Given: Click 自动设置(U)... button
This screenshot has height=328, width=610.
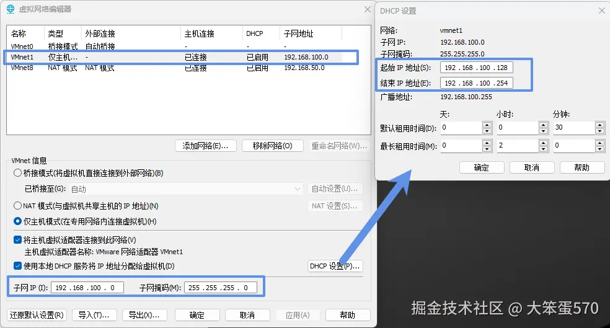Looking at the screenshot, I should click(x=335, y=188).
